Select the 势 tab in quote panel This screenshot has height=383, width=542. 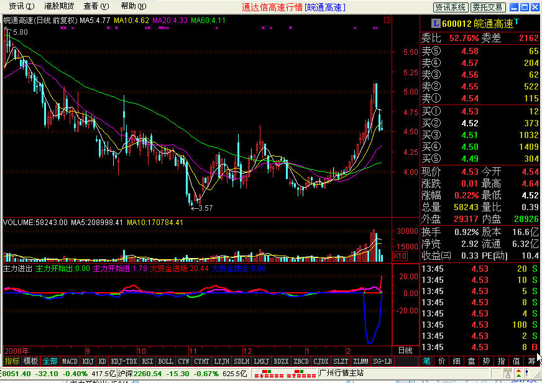pyautogui.click(x=486, y=361)
